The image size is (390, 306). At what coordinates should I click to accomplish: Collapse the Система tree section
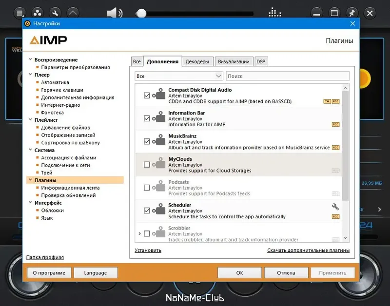pyautogui.click(x=30, y=150)
